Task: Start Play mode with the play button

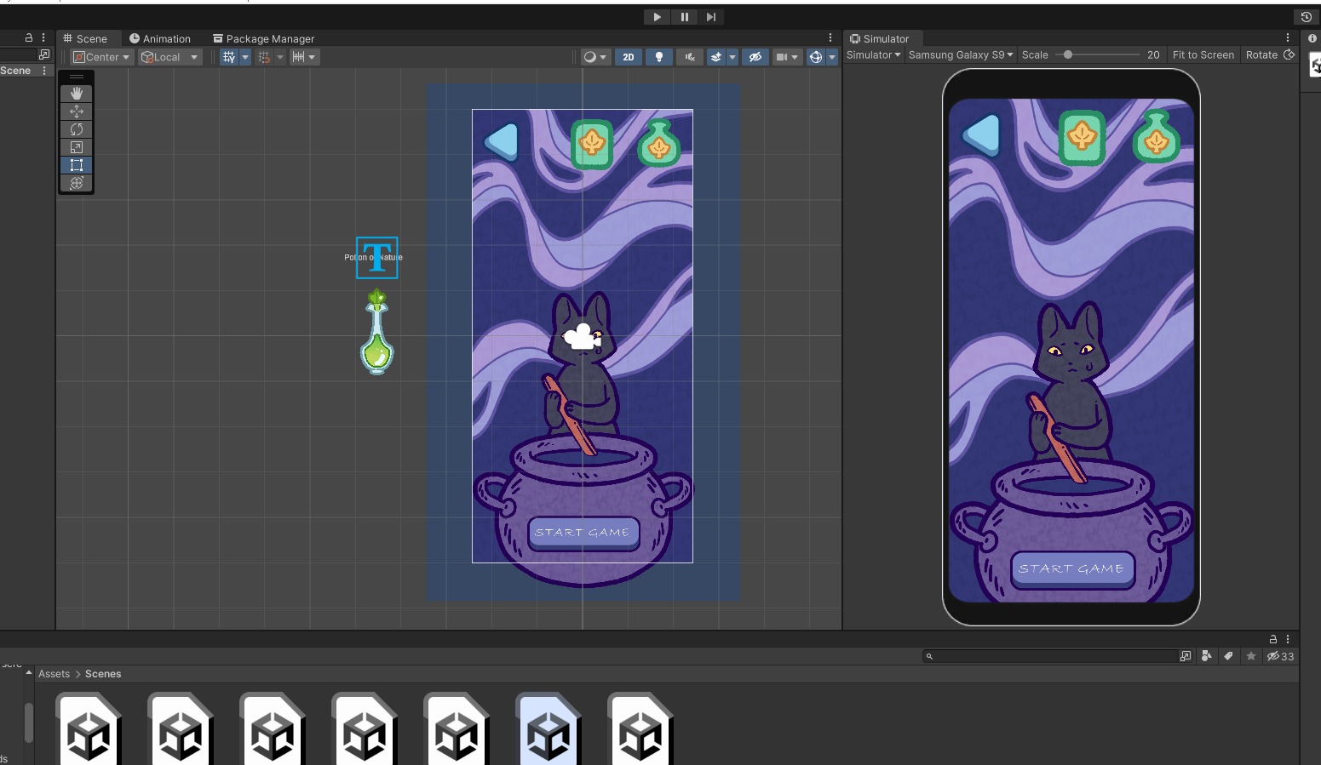Action: pos(657,17)
